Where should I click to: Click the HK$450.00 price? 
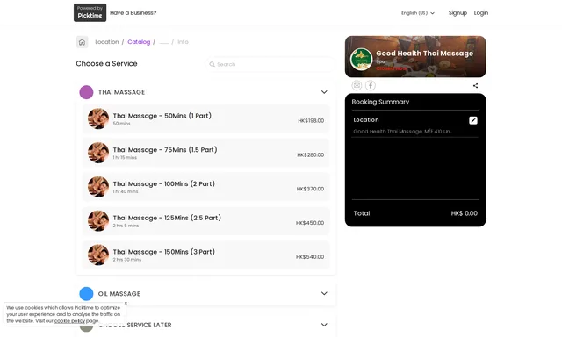point(310,223)
